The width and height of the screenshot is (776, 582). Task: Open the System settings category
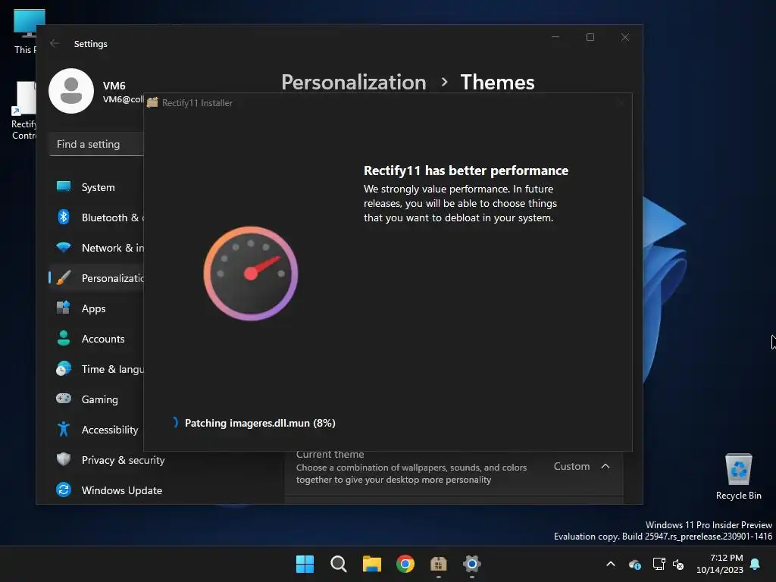(x=98, y=187)
